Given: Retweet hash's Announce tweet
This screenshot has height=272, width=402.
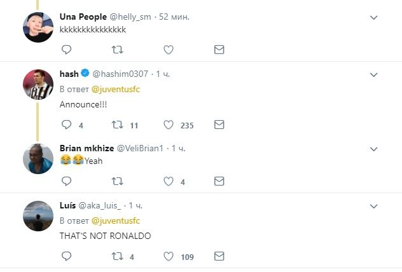Looking at the screenshot, I should click(118, 125).
